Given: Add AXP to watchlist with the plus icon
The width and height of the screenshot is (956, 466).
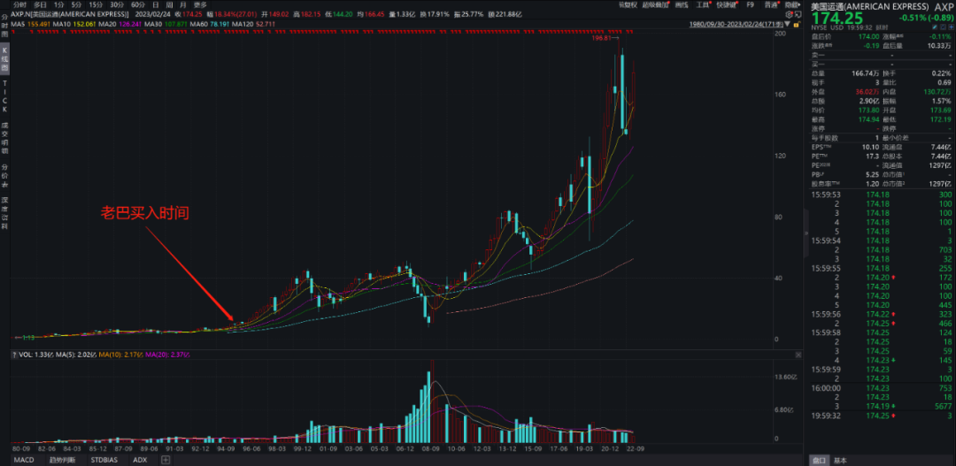Looking at the screenshot, I should (951, 27).
